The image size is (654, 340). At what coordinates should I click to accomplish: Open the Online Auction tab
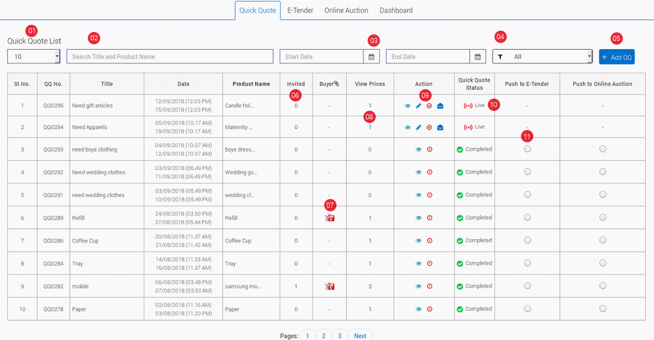346,10
